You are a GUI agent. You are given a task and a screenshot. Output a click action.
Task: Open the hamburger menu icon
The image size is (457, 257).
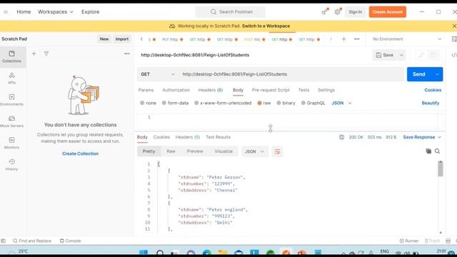(6, 12)
